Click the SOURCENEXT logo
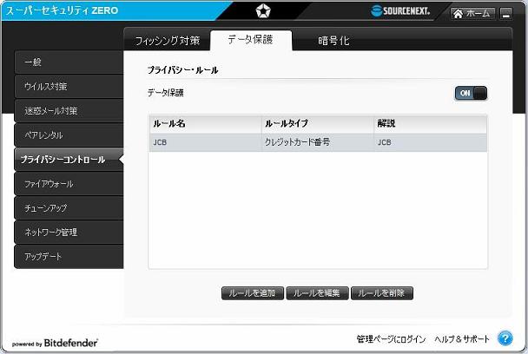Viewport: 528px width, 354px height. coord(400,10)
